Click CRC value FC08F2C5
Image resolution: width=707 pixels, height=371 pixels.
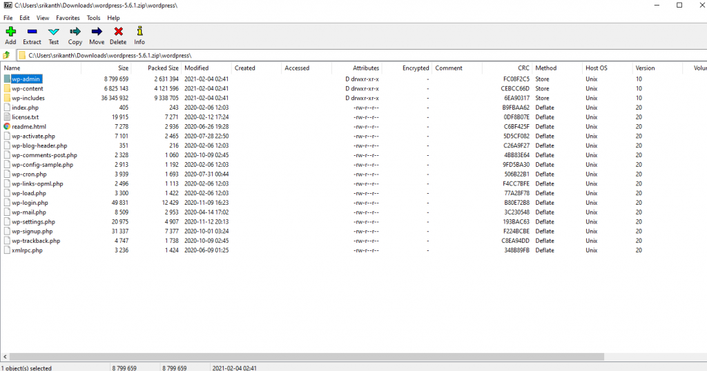click(x=516, y=79)
